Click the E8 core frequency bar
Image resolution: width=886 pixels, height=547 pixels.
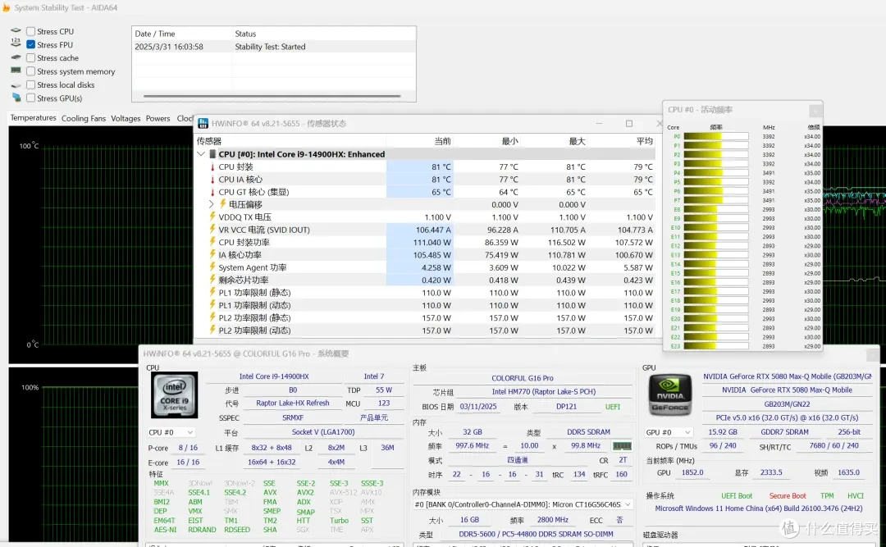716,209
